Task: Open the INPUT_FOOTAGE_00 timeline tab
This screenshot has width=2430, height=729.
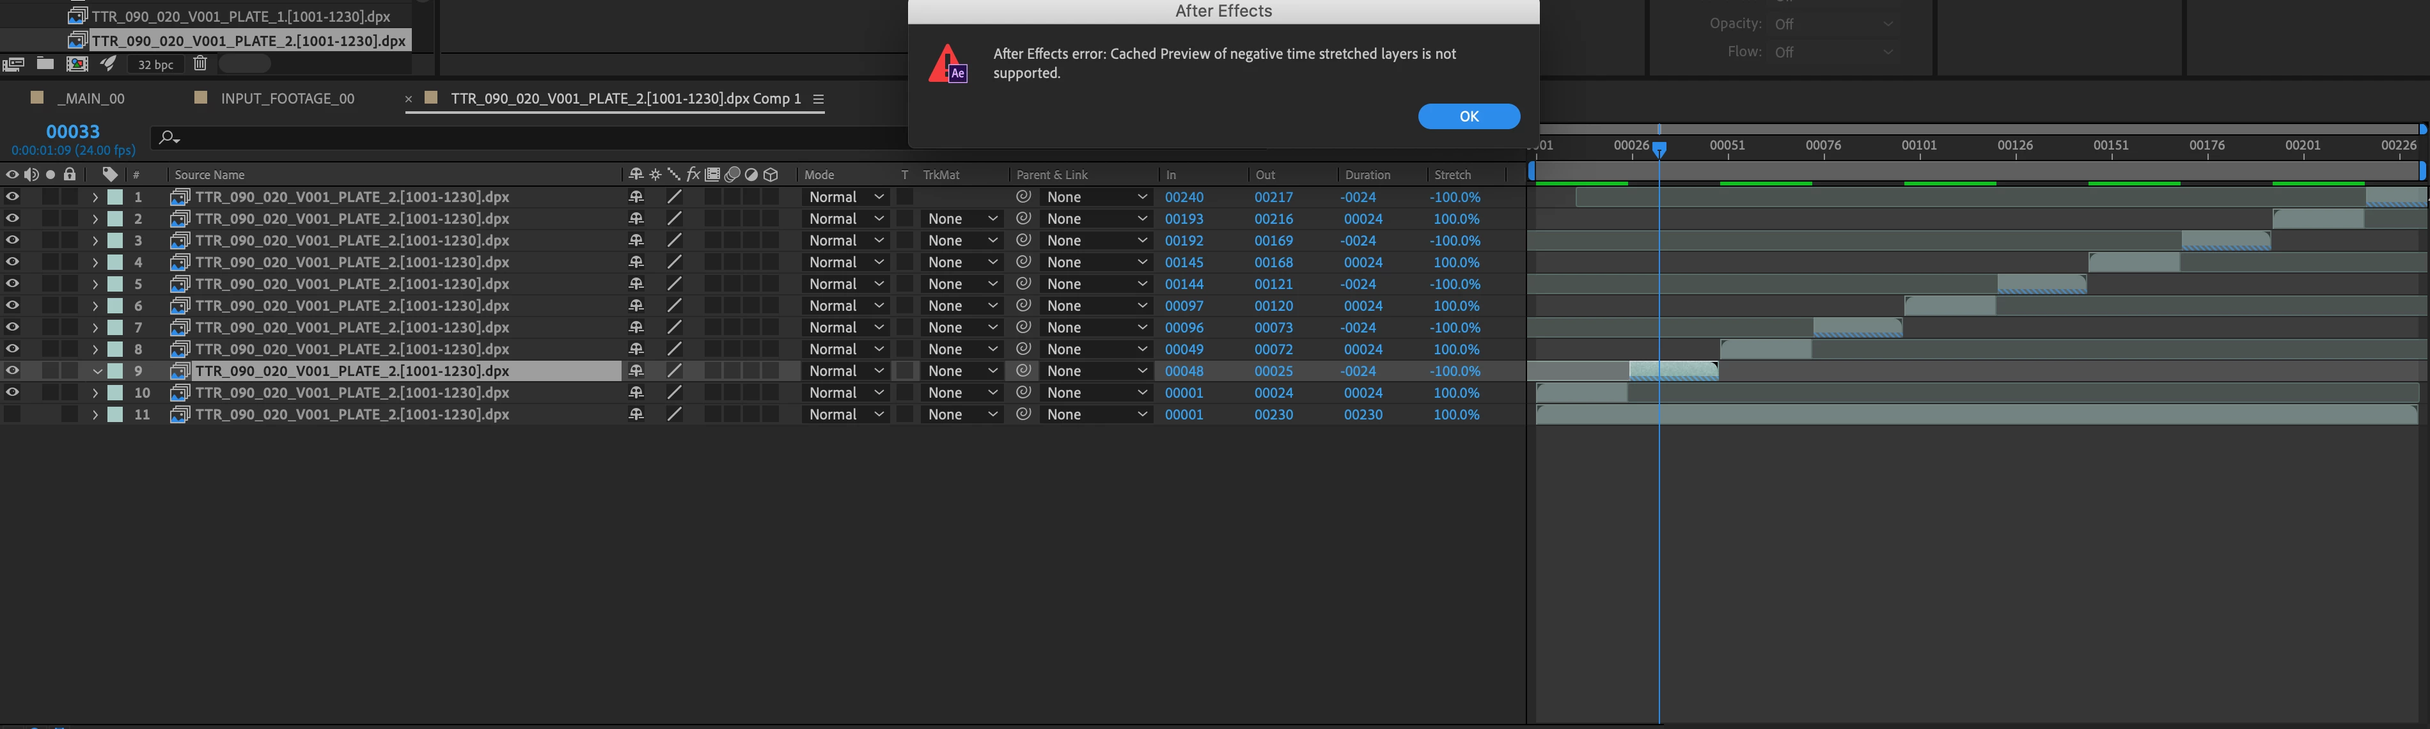Action: (286, 98)
